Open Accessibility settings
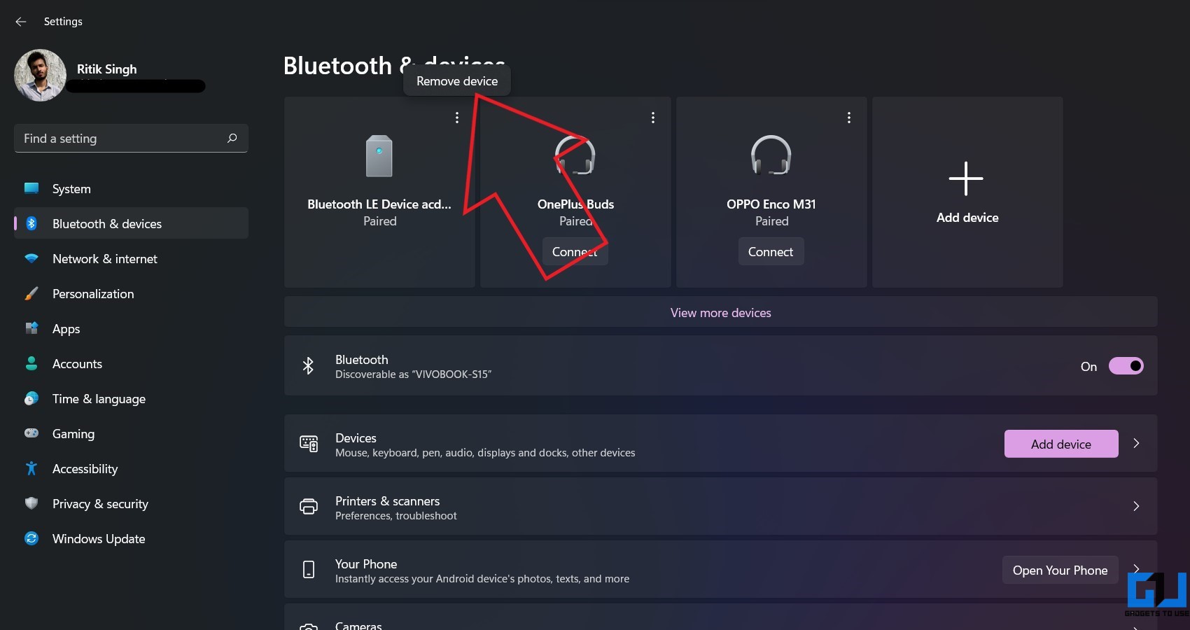 pos(131,469)
